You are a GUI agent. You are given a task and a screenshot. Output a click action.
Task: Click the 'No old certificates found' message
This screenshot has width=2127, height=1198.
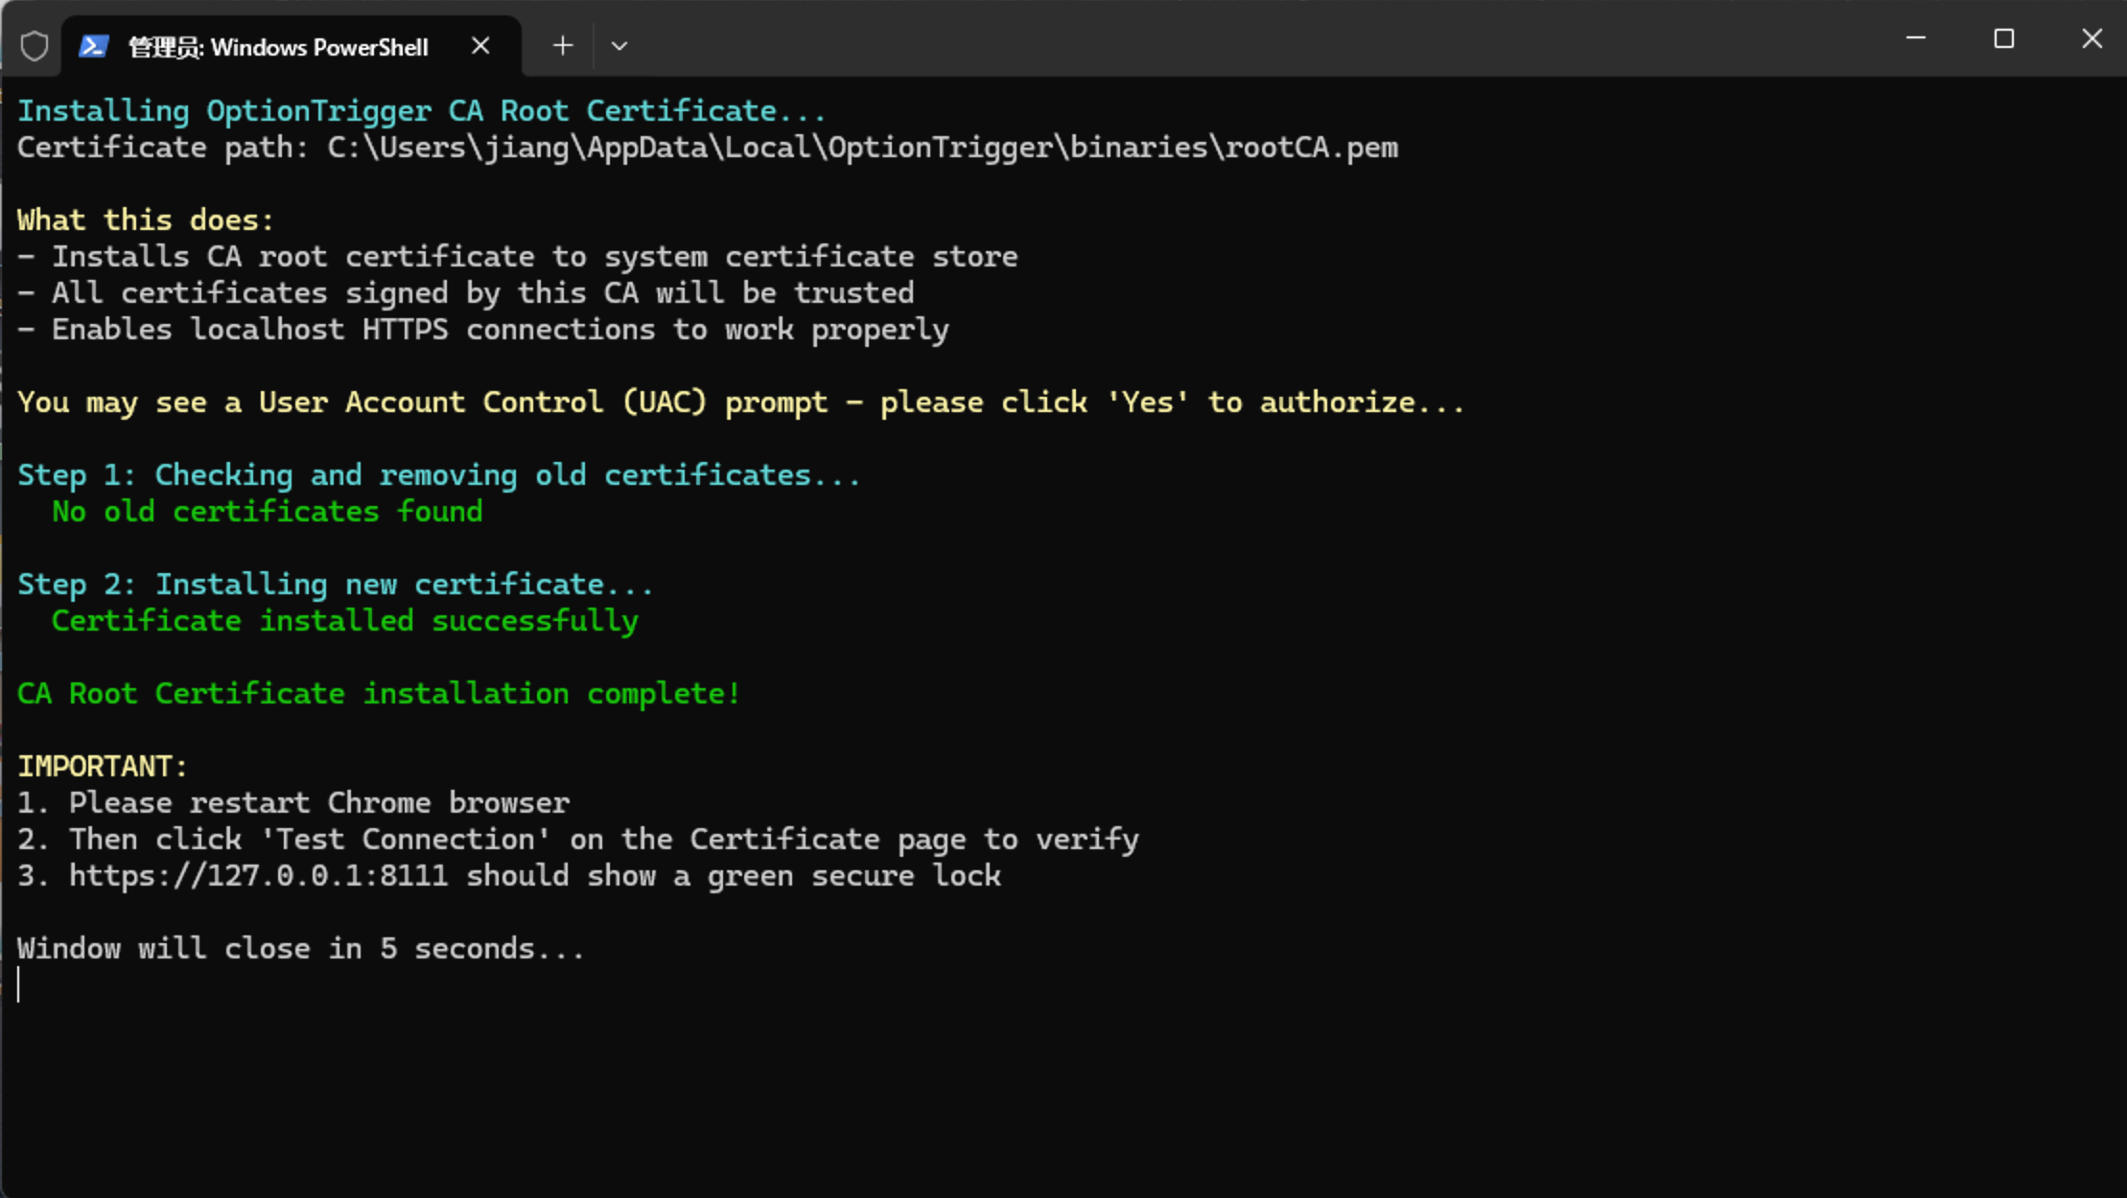coord(268,512)
